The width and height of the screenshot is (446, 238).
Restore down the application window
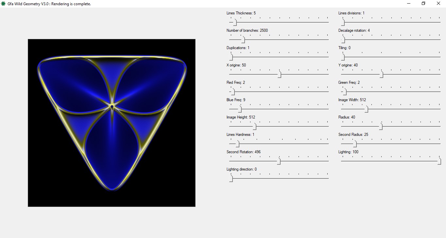point(423,4)
